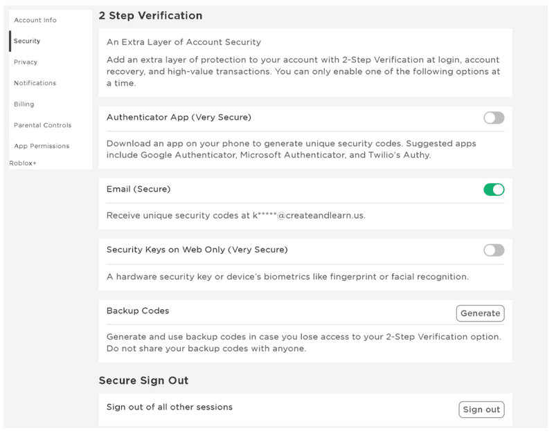The width and height of the screenshot is (554, 433).
Task: Click the Sign out button
Action: click(481, 409)
